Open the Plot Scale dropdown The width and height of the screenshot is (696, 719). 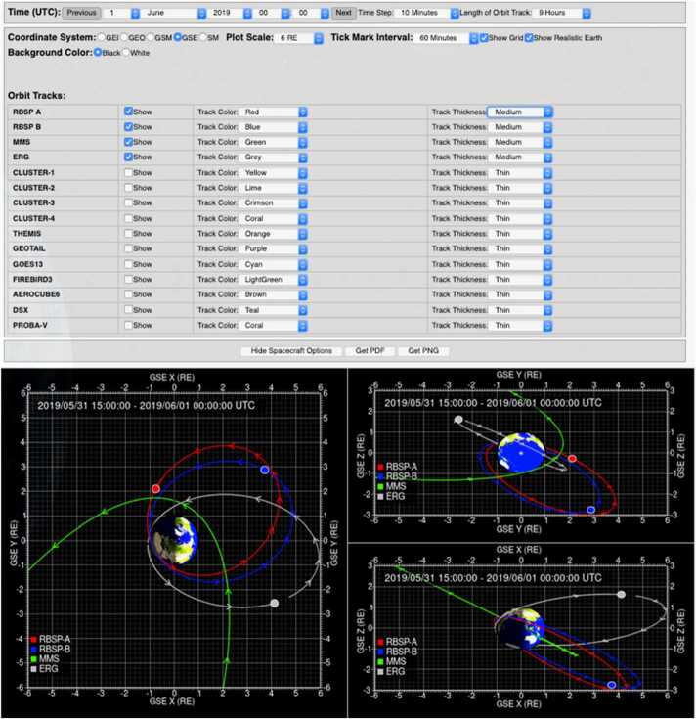[x=300, y=38]
